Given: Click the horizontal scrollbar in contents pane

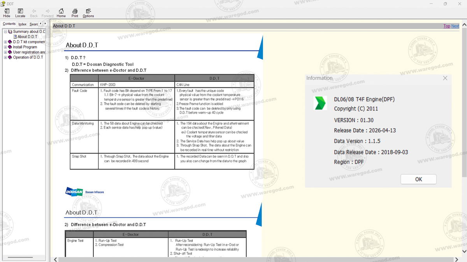Looking at the screenshot, I should (20, 257).
